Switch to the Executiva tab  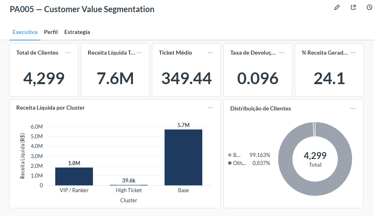tap(25, 32)
